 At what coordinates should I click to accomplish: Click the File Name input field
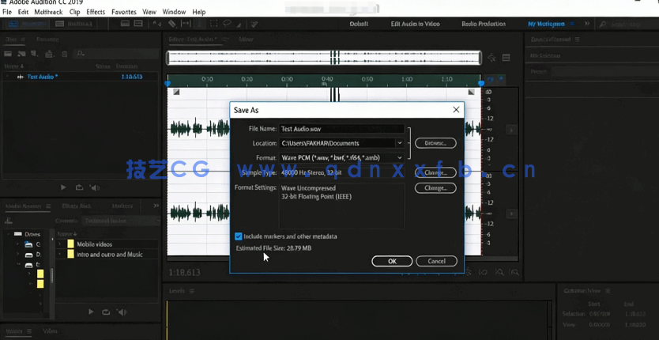(341, 129)
